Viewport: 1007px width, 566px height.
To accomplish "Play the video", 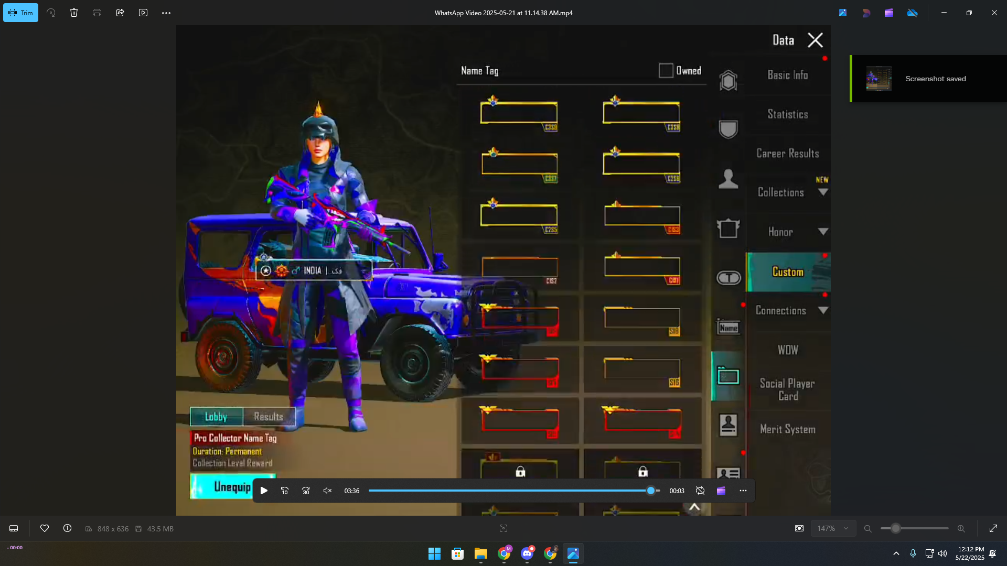I will tap(264, 491).
